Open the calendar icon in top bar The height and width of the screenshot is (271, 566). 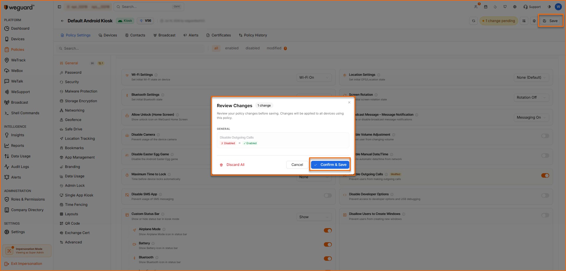[486, 7]
